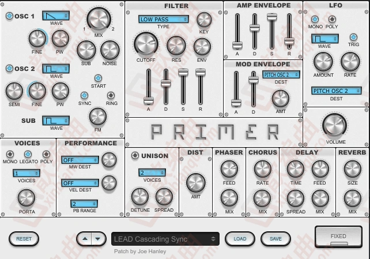Click the PHASER FEED knob
Screen dimensions: 370x259
point(229,169)
